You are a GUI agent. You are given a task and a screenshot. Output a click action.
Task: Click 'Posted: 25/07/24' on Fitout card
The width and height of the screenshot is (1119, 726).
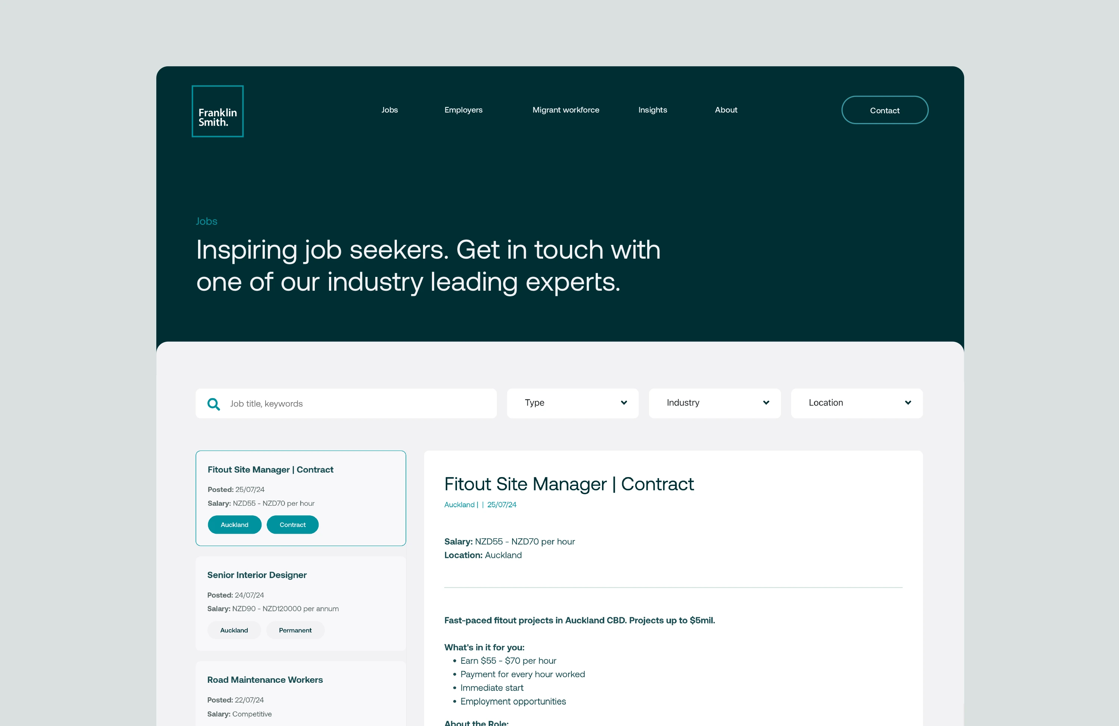(236, 489)
